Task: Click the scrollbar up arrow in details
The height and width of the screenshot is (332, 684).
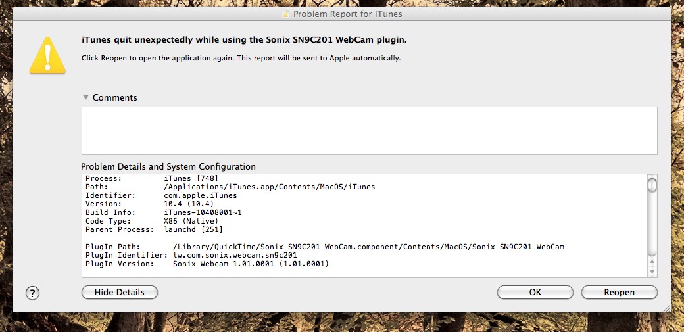Action: (x=652, y=262)
